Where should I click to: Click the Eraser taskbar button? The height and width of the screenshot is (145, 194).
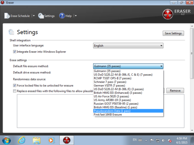coord(67,140)
